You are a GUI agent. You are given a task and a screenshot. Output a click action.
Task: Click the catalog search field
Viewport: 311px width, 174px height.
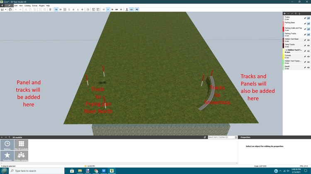pos(221,137)
